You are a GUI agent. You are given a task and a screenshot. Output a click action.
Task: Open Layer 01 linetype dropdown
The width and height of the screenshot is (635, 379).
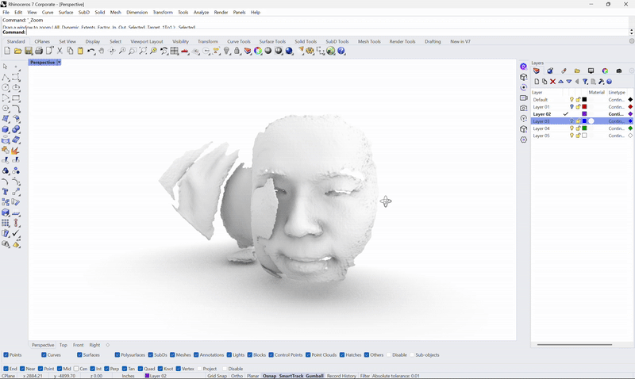617,107
